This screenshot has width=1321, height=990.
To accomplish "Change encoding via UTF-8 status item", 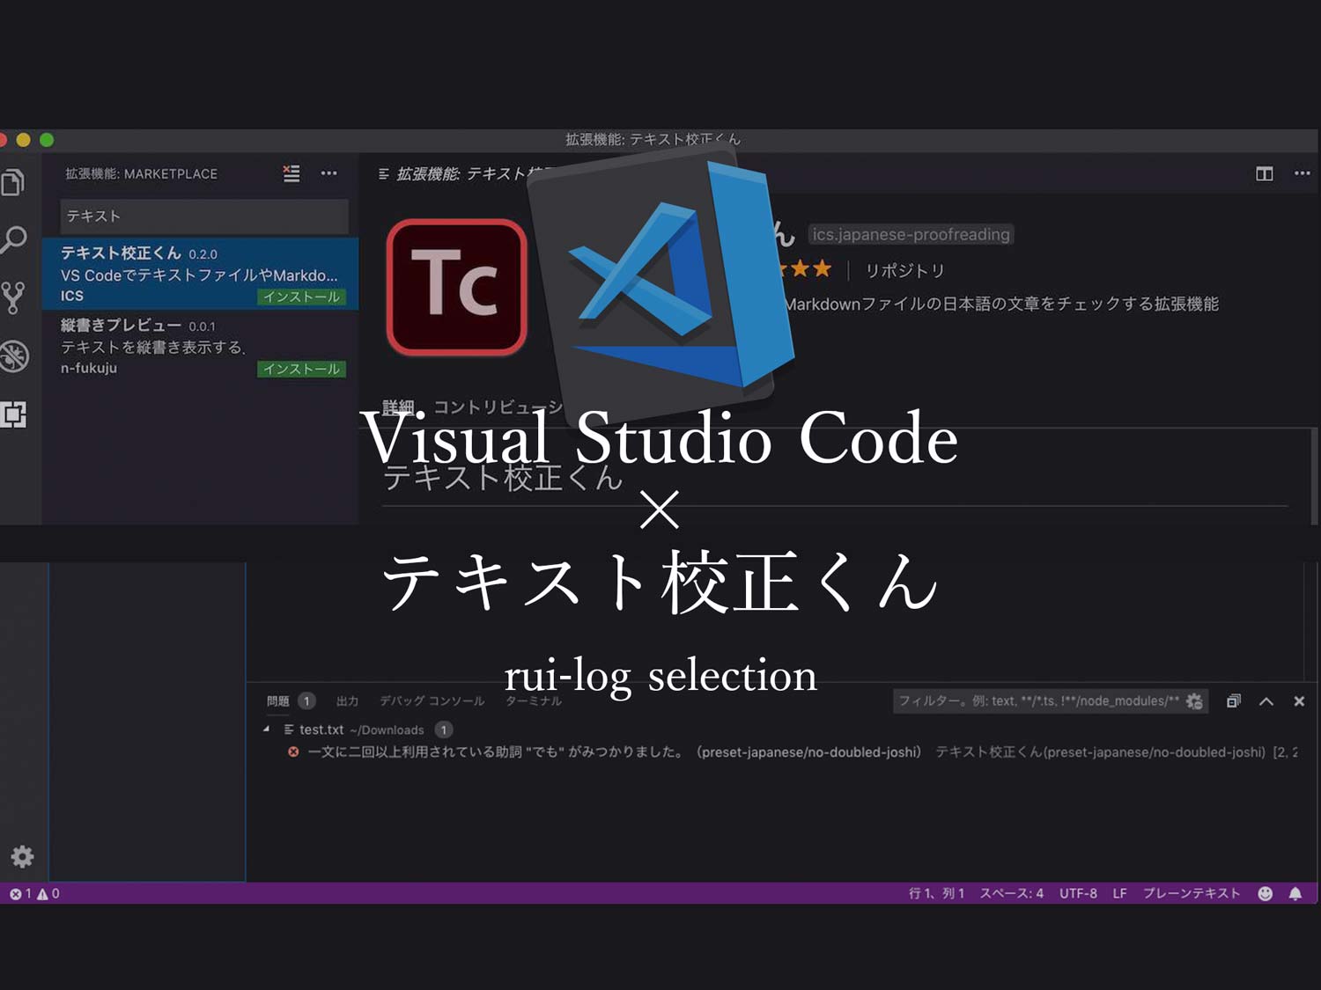I will point(1078,893).
